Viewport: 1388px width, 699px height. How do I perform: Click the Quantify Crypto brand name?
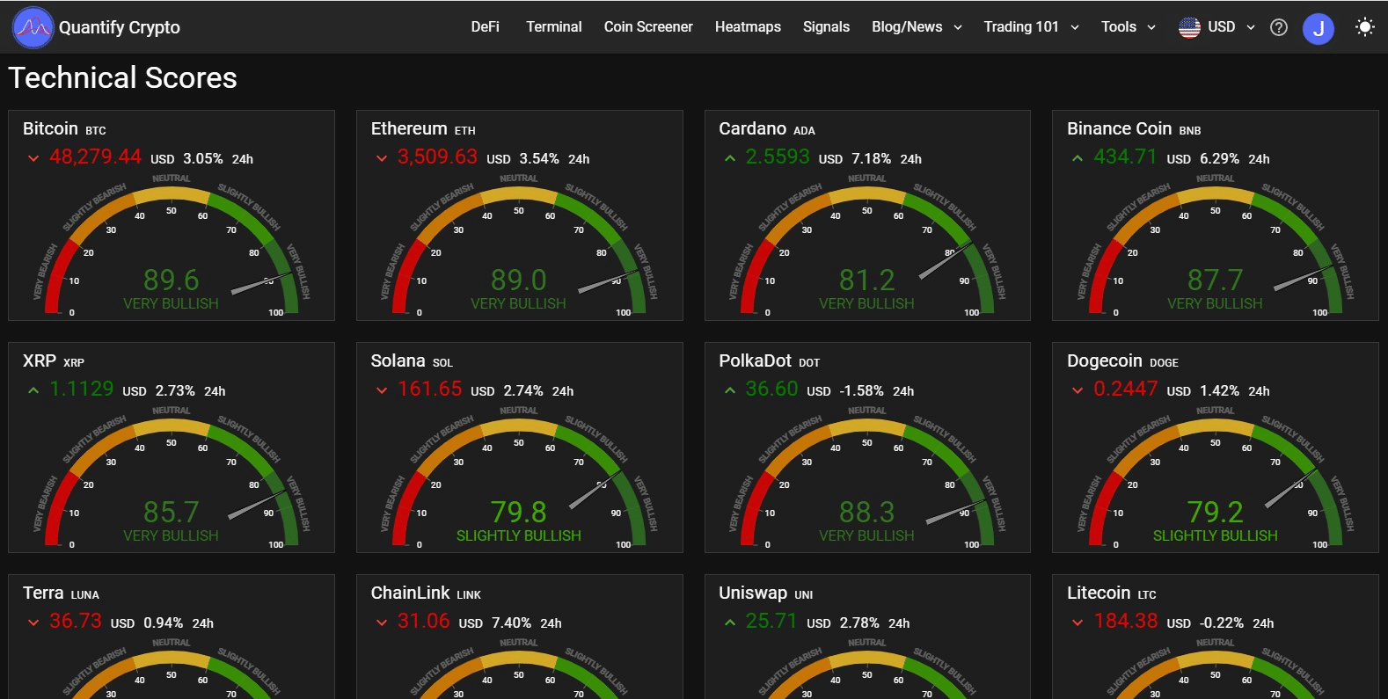120,27
